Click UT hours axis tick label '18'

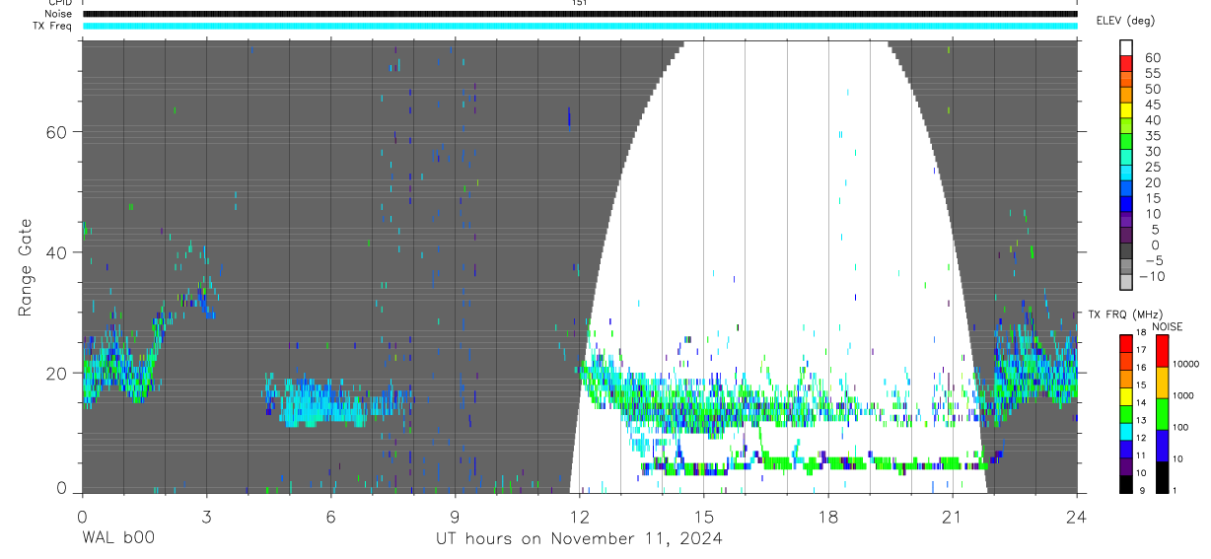click(828, 516)
